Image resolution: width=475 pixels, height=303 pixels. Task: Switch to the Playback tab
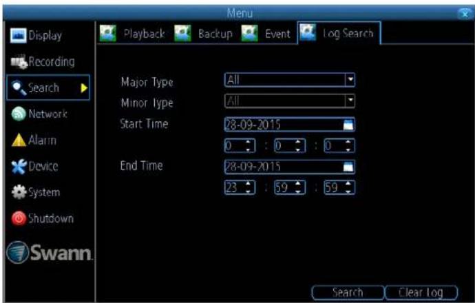(132, 33)
